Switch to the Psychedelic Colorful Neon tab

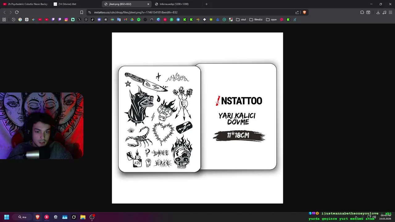click(x=26, y=4)
